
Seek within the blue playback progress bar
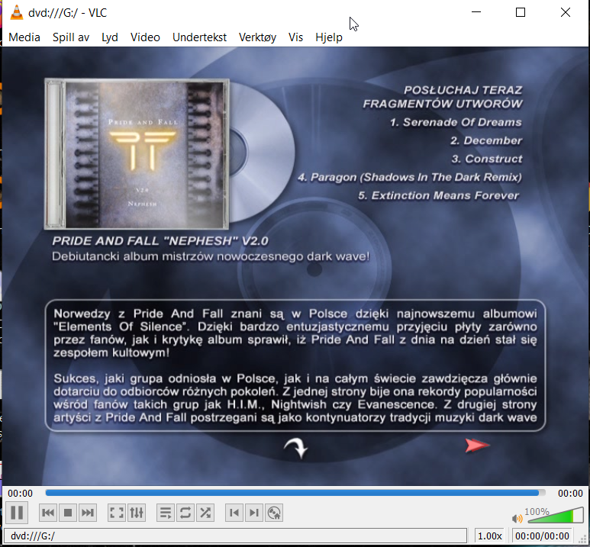[295, 493]
